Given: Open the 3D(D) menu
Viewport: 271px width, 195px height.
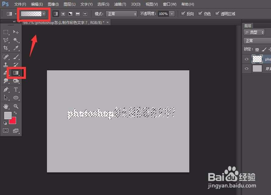Looking at the screenshot, I should pos(135,4).
